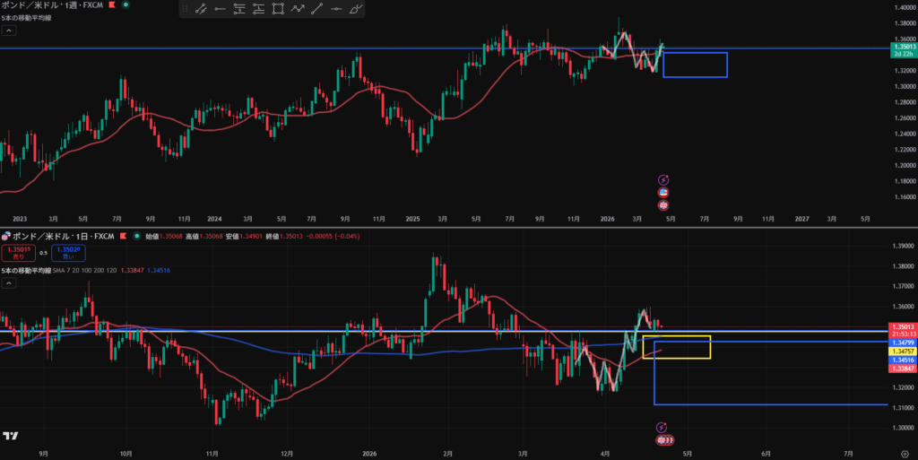Toggle the green market status dot on daily chart
918x460 pixels.
137,237
